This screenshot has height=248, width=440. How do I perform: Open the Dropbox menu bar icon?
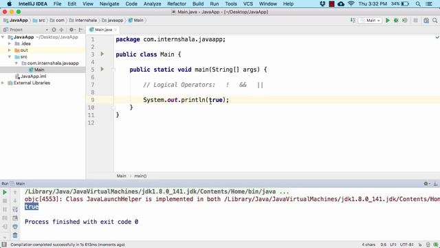tap(322, 4)
